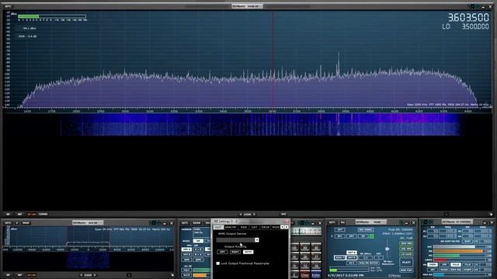The image size is (497, 279).
Task: Click AUX SP ZOOM right arrow
Action: tap(95, 275)
